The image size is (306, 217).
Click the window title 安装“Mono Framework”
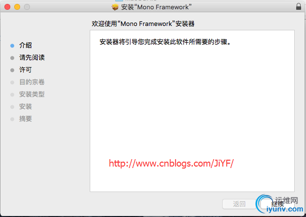coord(156,7)
